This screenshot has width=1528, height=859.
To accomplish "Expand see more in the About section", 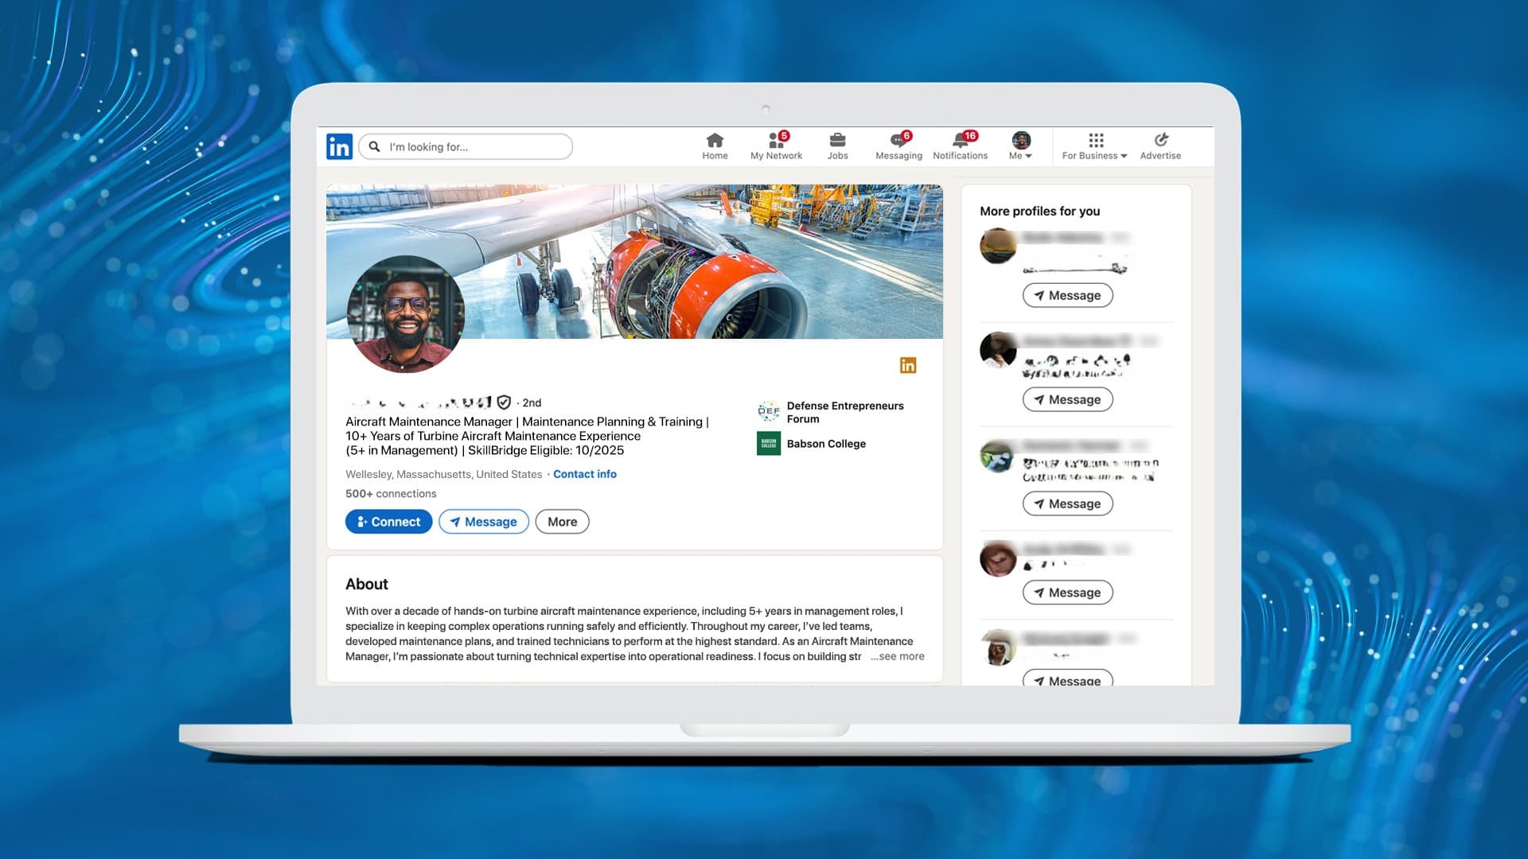I will tap(898, 656).
